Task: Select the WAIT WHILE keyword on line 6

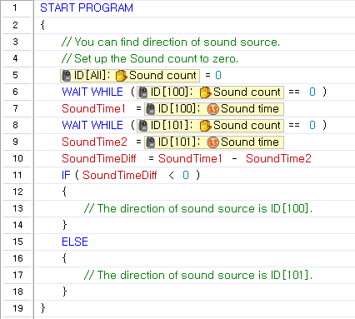Action: click(92, 92)
